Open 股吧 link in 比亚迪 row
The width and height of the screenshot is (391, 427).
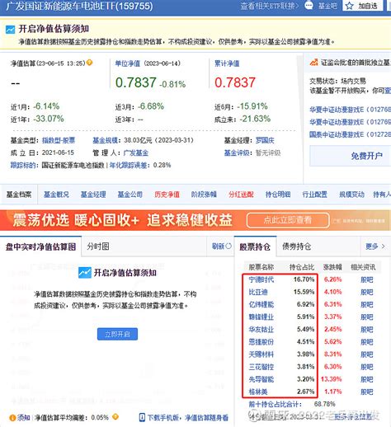[x=367, y=292]
